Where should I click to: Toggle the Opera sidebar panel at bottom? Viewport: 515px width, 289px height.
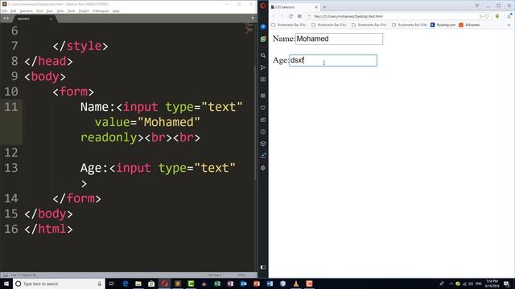(x=263, y=267)
